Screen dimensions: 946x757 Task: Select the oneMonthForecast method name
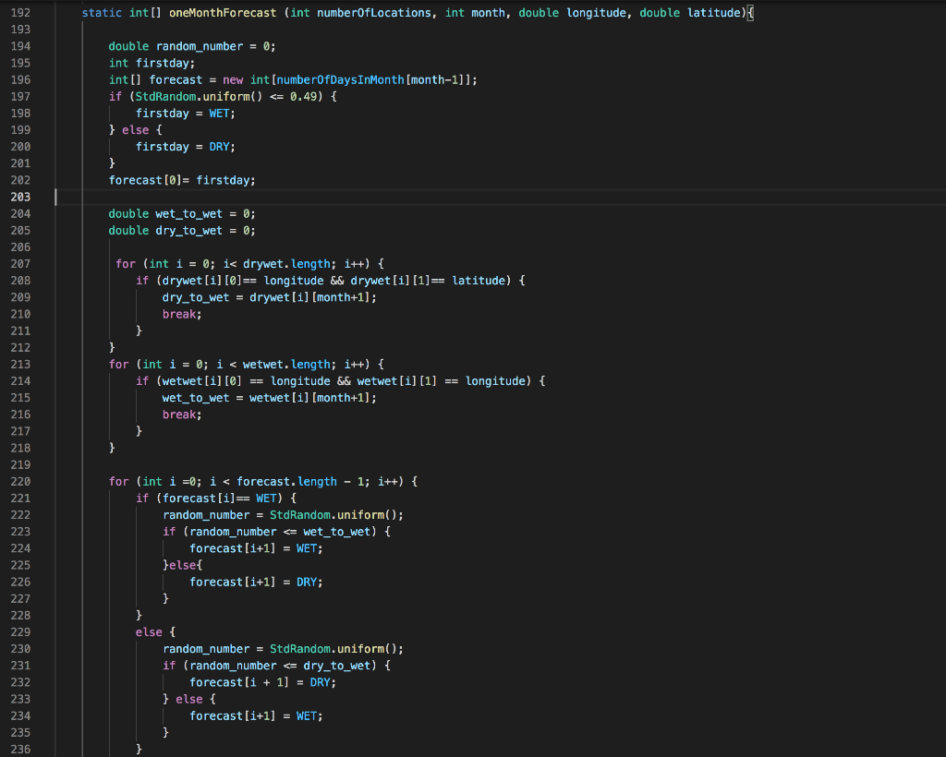(x=223, y=13)
